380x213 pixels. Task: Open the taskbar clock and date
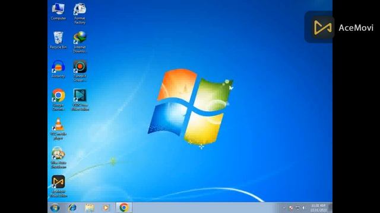tap(318, 208)
